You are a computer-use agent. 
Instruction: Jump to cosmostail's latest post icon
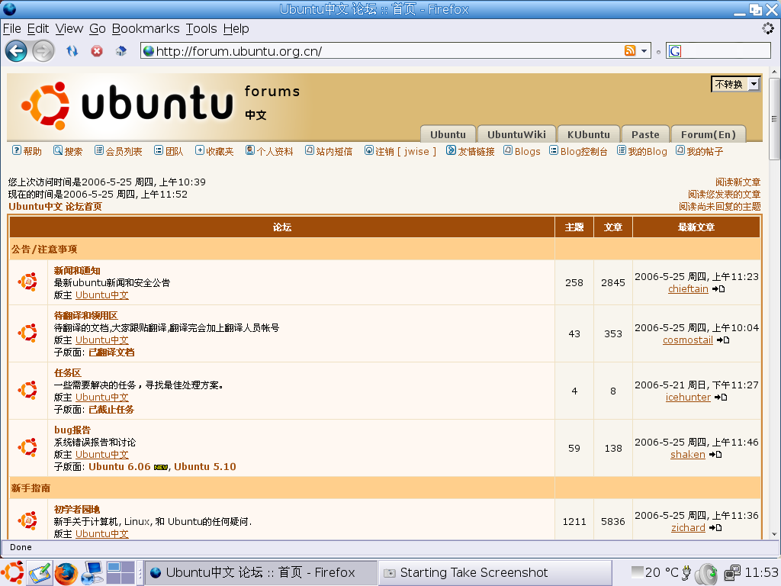(723, 340)
